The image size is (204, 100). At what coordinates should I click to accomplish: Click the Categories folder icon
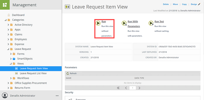pyautogui.click(x=9, y=20)
